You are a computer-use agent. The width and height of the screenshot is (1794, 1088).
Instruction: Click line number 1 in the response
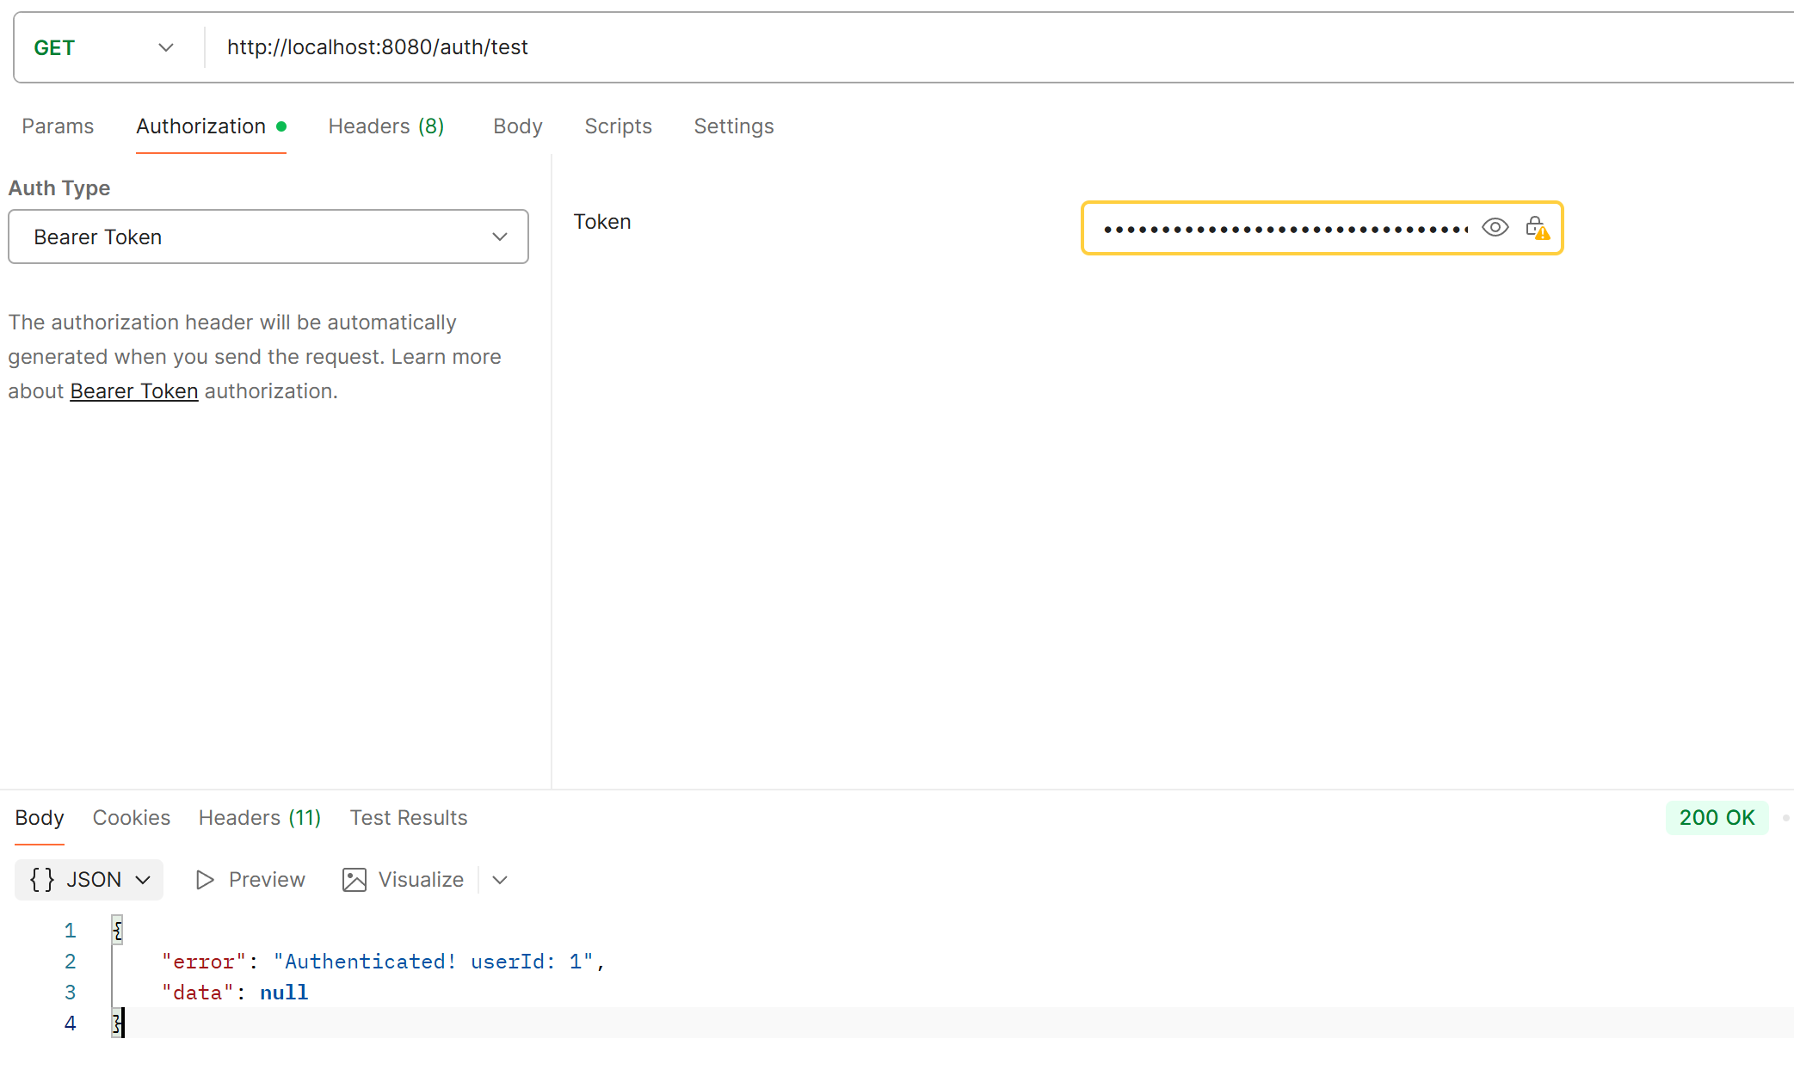pyautogui.click(x=70, y=931)
